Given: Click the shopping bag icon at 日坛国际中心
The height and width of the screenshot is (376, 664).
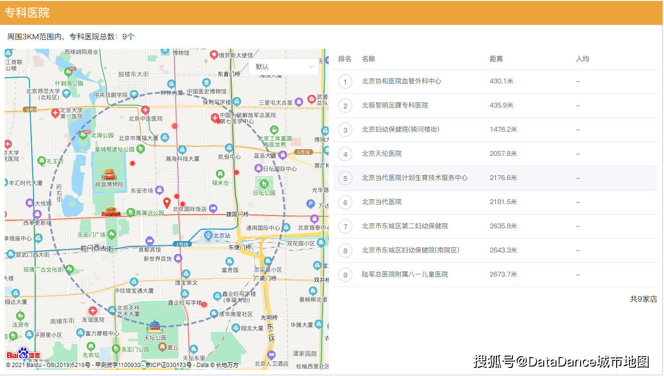Looking at the screenshot, I should click(x=259, y=168).
